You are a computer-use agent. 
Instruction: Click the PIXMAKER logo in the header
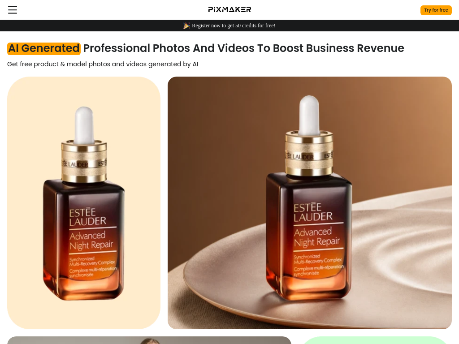229,10
